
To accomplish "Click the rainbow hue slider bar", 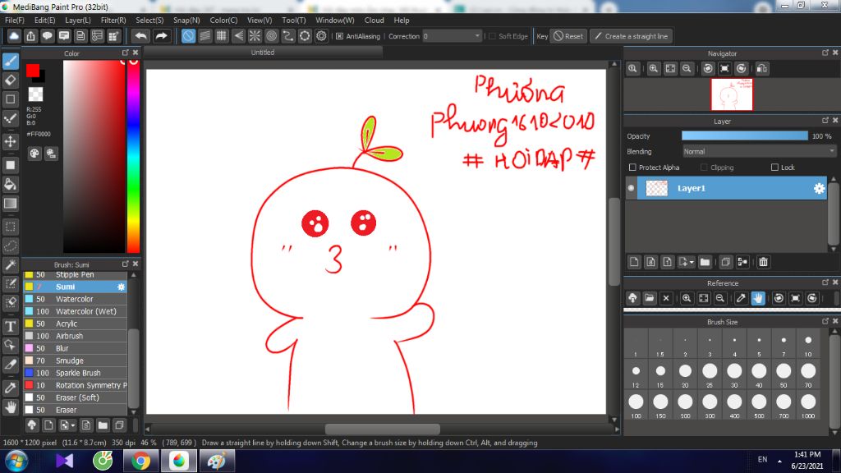I will (134, 156).
